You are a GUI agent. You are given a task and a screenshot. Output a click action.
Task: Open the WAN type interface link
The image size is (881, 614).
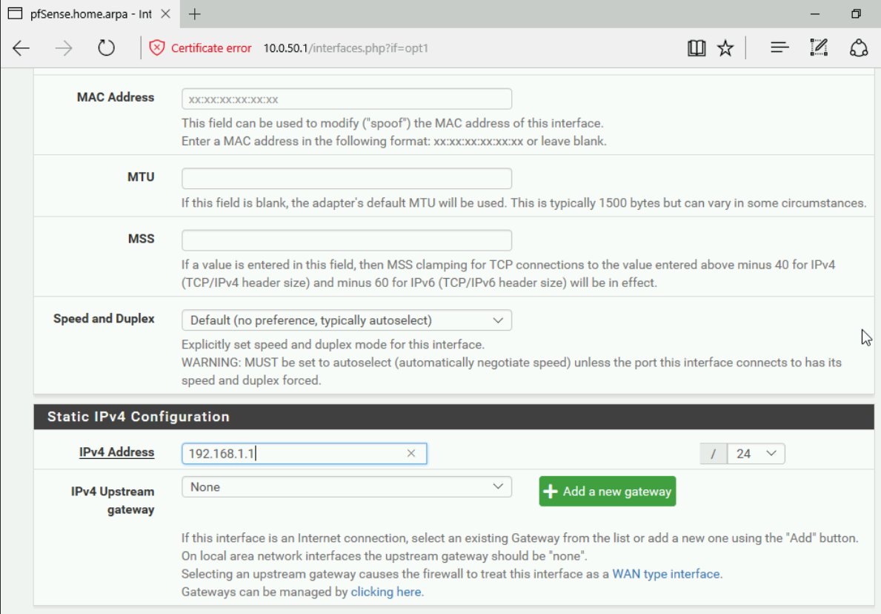[x=666, y=574]
